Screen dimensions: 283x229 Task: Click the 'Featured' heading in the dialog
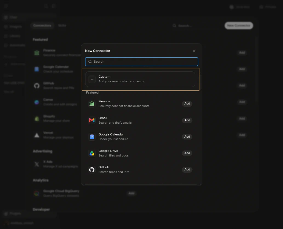point(92,92)
